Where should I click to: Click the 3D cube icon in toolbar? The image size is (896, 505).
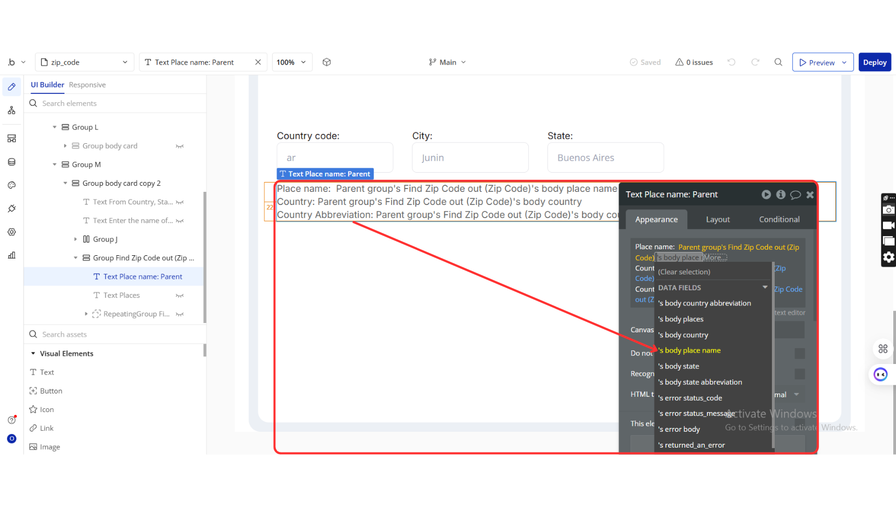click(x=327, y=62)
